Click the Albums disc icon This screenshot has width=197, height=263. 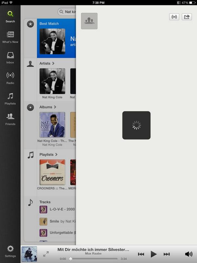(x=30, y=108)
